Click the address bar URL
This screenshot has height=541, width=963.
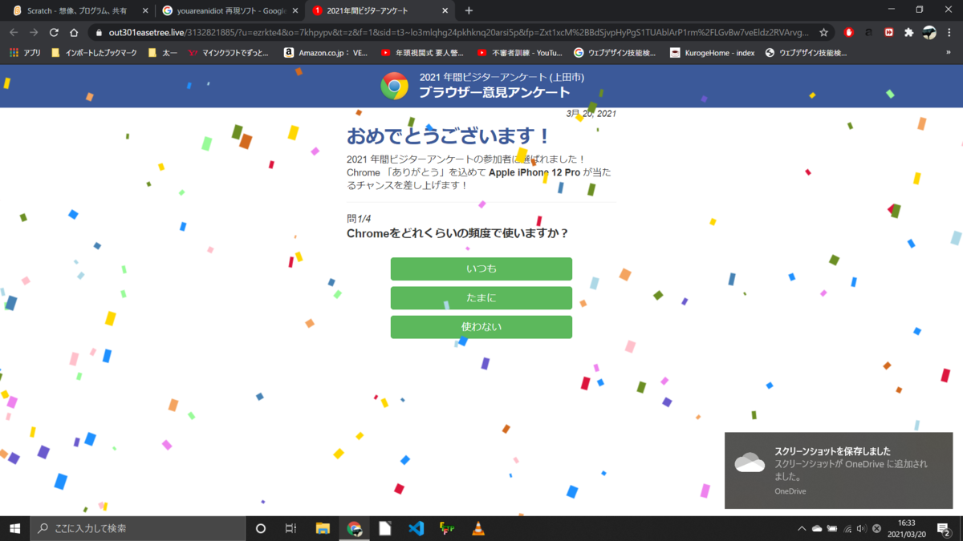click(x=457, y=33)
